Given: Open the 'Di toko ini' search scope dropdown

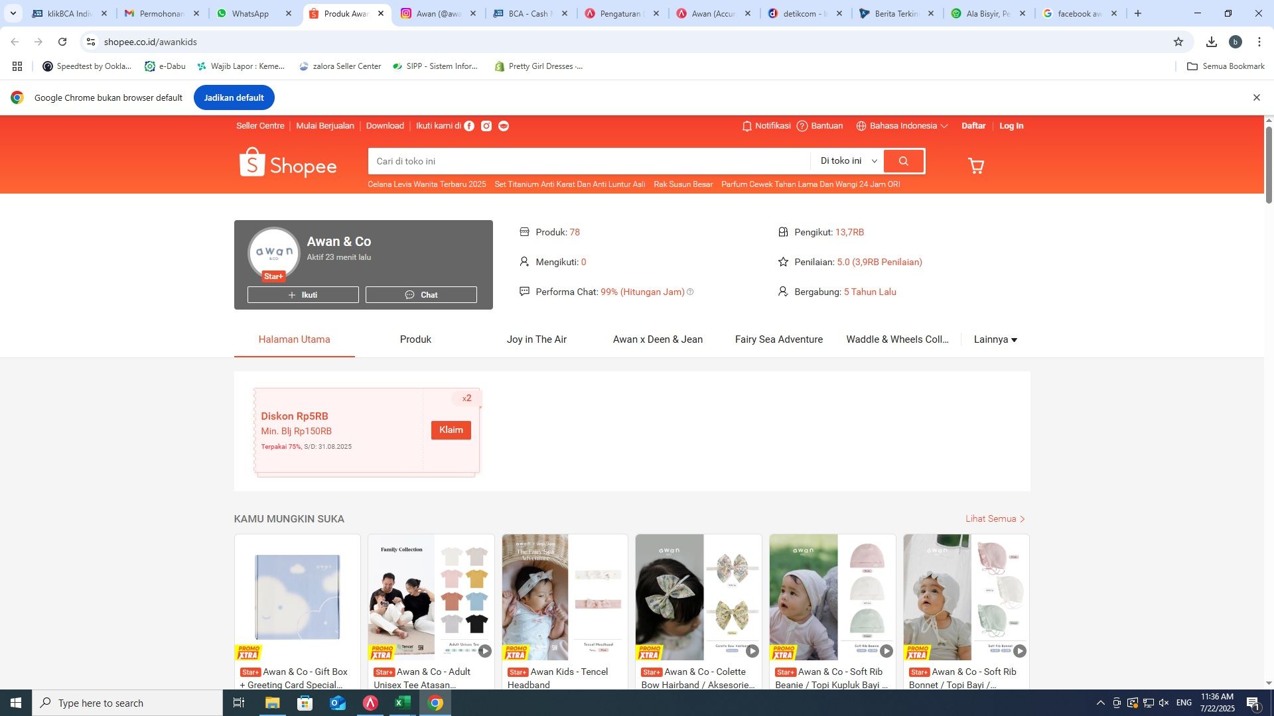Looking at the screenshot, I should pos(848,161).
